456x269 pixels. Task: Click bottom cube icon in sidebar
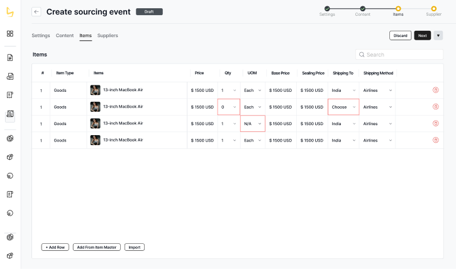(x=10, y=256)
